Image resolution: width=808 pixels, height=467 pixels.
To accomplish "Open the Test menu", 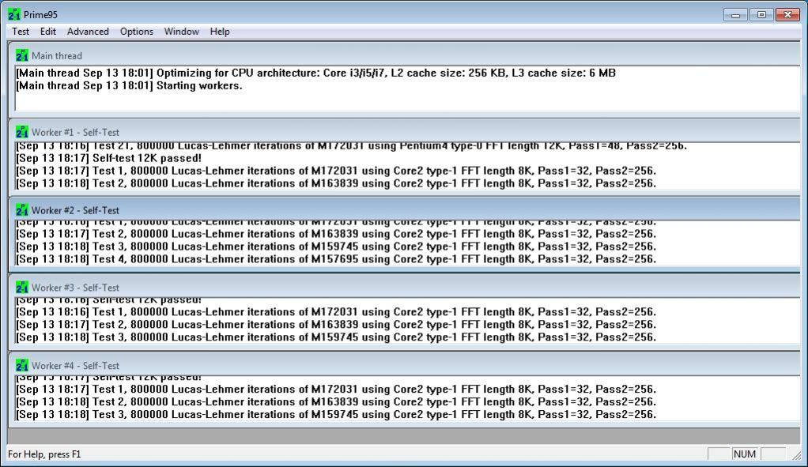I will pyautogui.click(x=21, y=32).
